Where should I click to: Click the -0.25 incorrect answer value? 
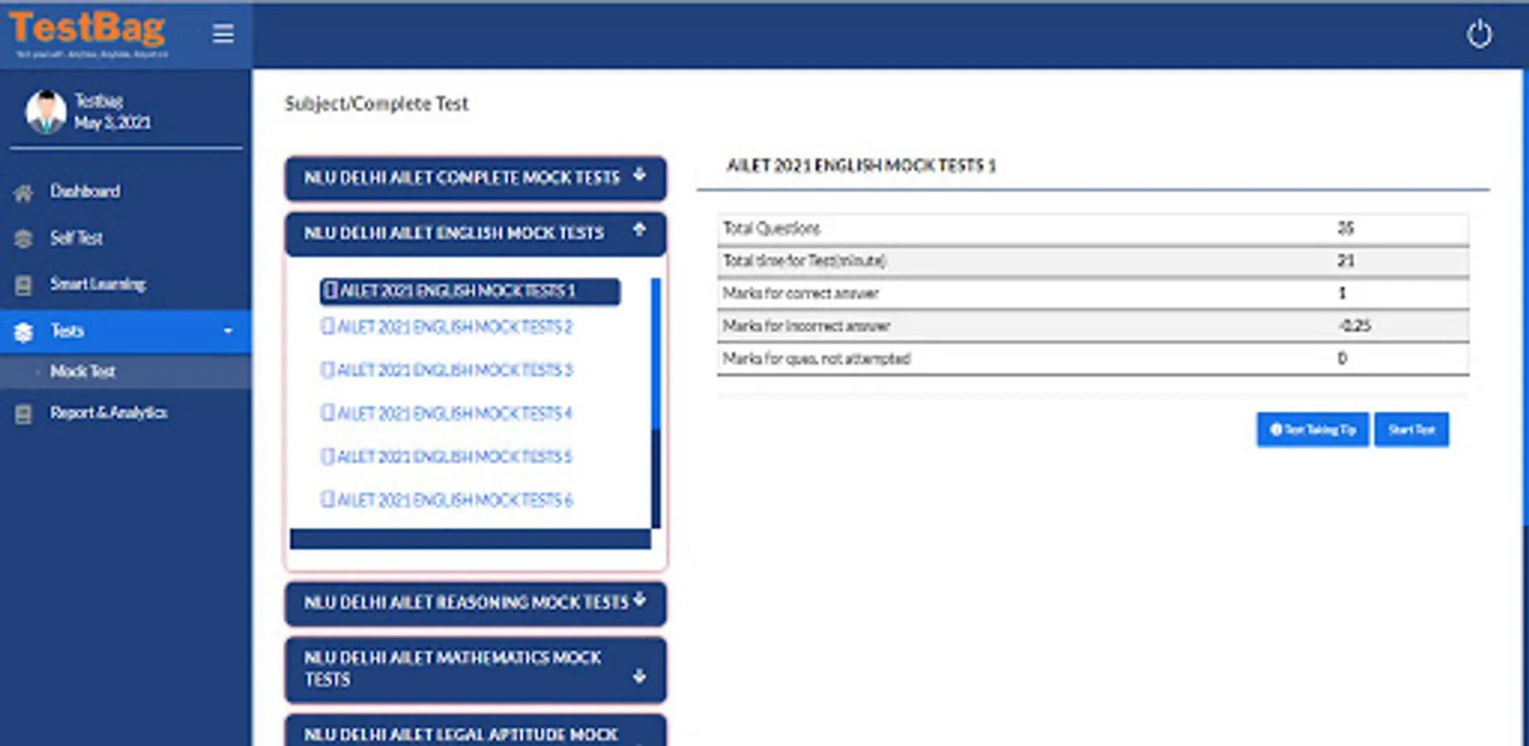[1354, 326]
